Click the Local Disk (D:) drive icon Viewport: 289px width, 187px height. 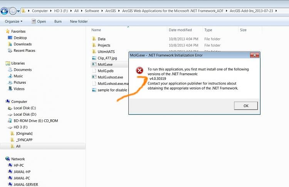pos(10,115)
